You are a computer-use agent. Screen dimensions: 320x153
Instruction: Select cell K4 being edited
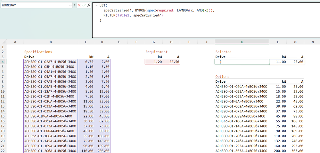(x=242, y=62)
